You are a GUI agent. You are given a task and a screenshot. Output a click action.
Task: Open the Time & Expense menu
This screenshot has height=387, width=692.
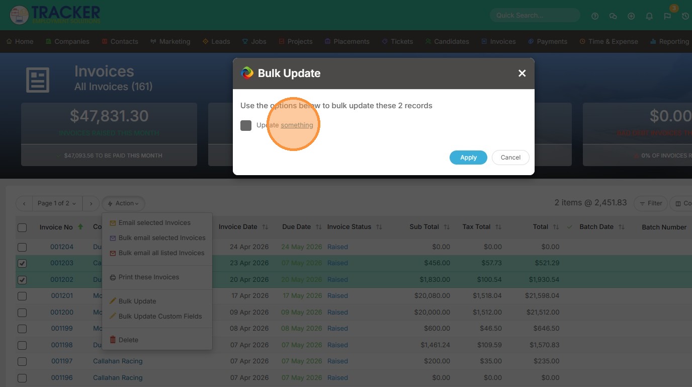(x=609, y=41)
